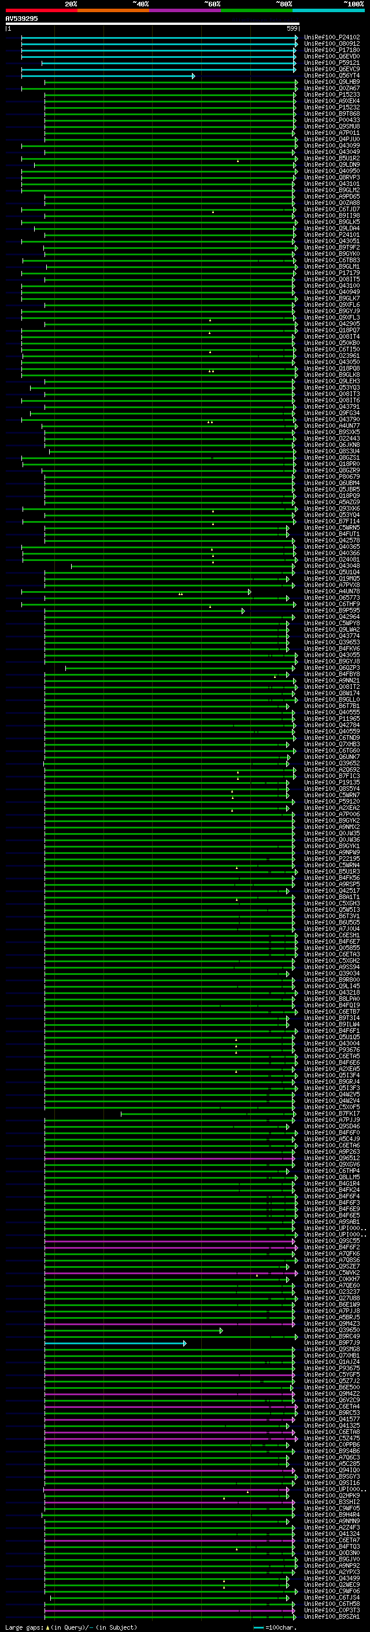The width and height of the screenshot is (370, 1632).
Task: Click hit UniRef100_Q6UNK7
Action: [332, 757]
